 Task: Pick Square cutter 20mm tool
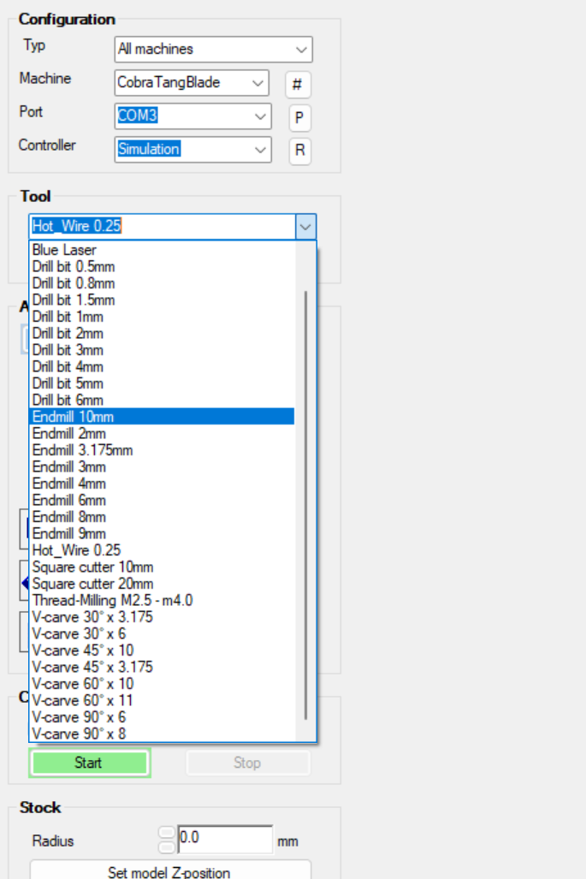click(162, 584)
